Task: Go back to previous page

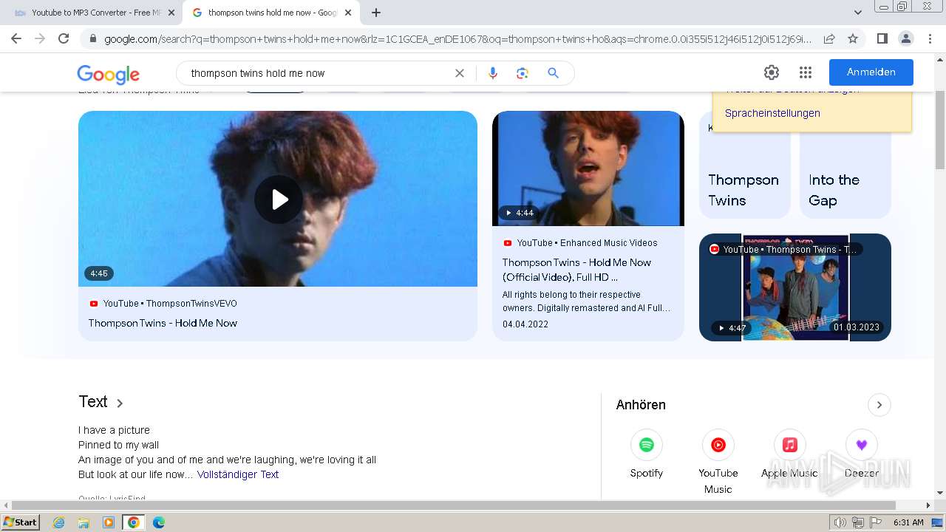Action: [x=16, y=38]
